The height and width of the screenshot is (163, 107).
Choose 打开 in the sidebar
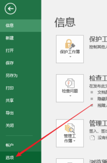click(21, 50)
